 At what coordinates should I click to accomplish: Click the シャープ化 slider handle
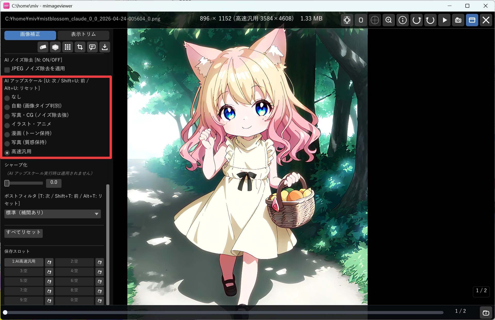[x=7, y=183]
